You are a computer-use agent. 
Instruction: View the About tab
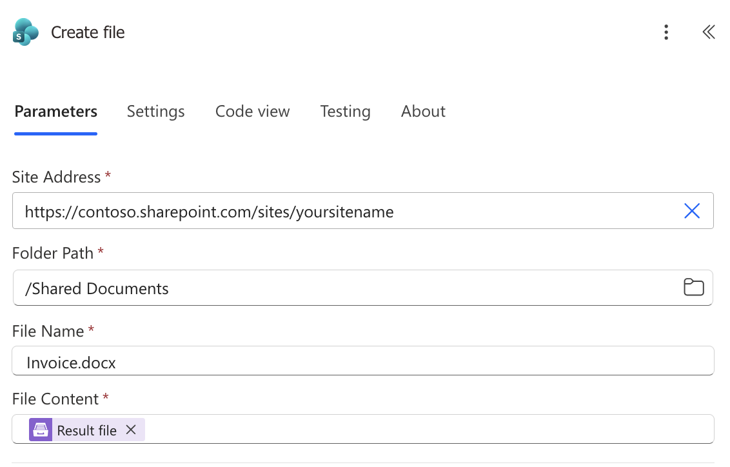(x=423, y=111)
